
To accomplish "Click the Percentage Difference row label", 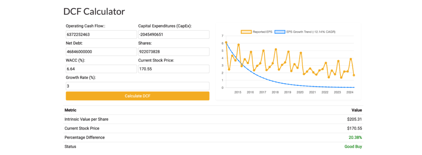I will (84, 137).
